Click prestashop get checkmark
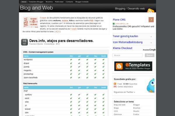 (79, 74)
